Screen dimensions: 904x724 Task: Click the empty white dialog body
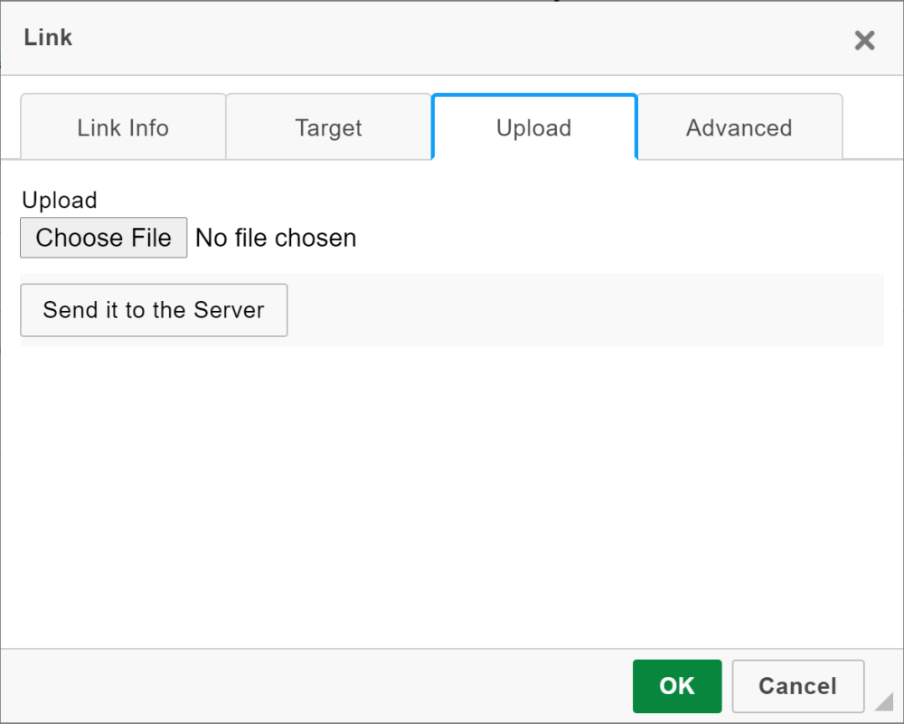pyautogui.click(x=452, y=497)
